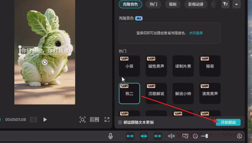252x143 pixels.
Task: Select the 影视动漫 category tab
Action: [196, 4]
